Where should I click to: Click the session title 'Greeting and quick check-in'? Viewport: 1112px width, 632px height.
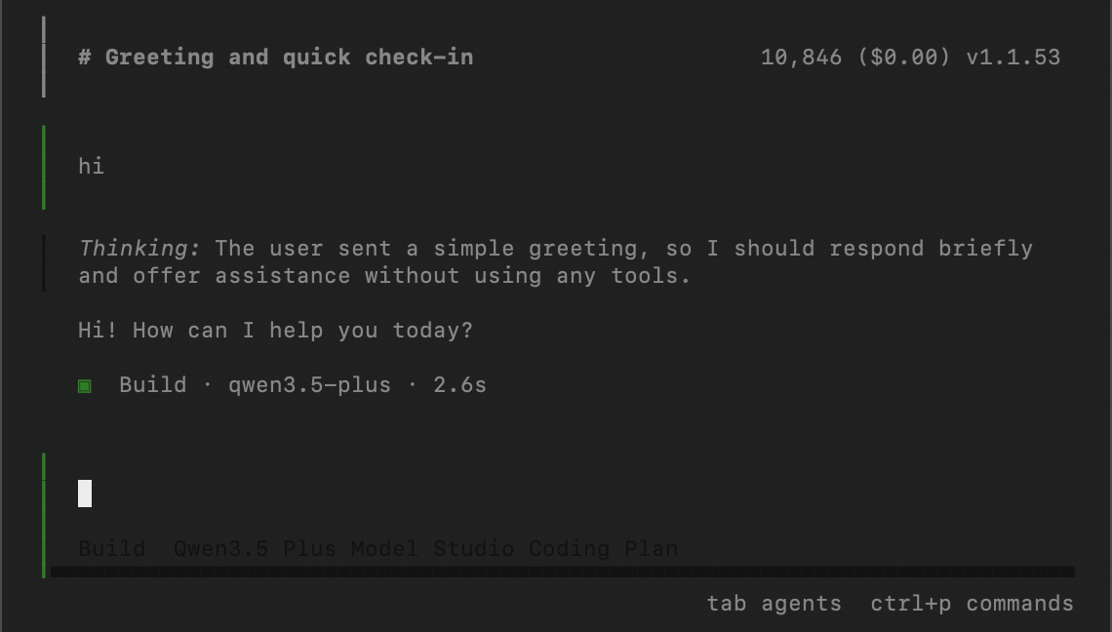tap(289, 58)
